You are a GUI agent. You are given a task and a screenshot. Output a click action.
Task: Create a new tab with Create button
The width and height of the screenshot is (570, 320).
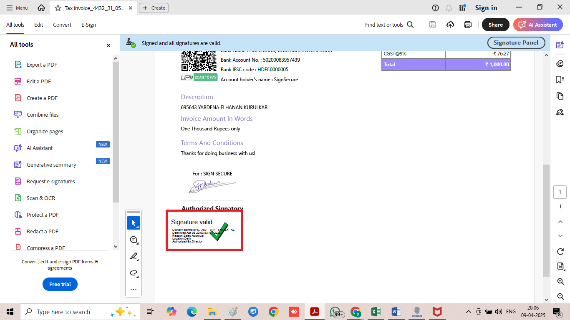tap(154, 7)
